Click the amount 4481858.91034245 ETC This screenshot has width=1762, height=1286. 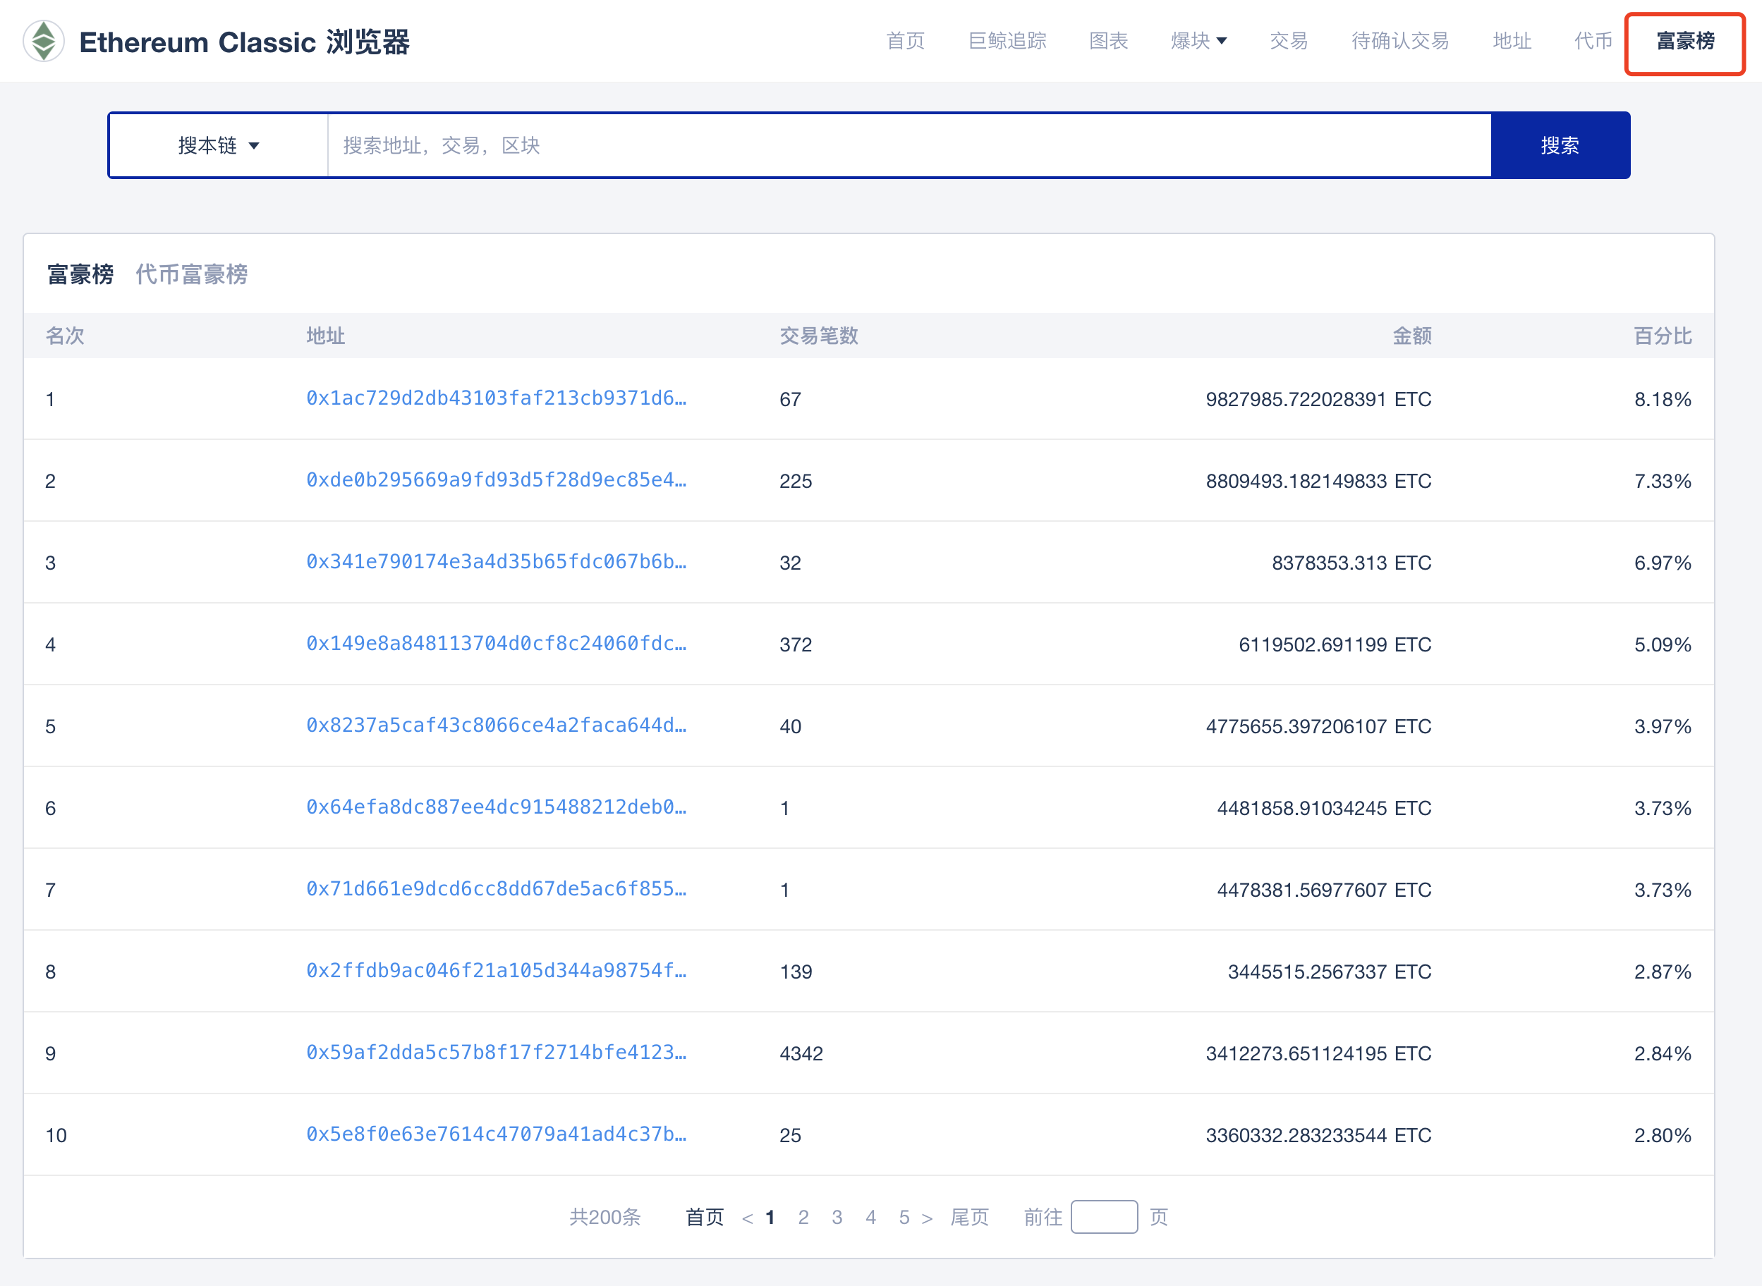[1324, 808]
